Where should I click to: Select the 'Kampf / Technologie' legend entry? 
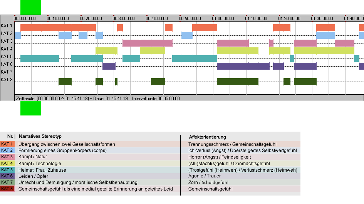click(x=40, y=164)
